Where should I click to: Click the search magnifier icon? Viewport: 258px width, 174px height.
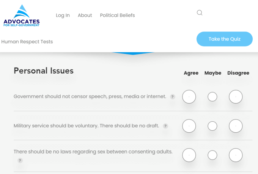click(200, 13)
